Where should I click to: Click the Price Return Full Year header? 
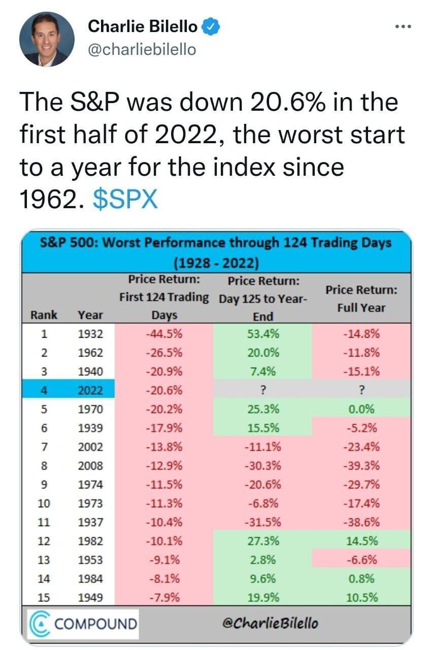coord(361,299)
